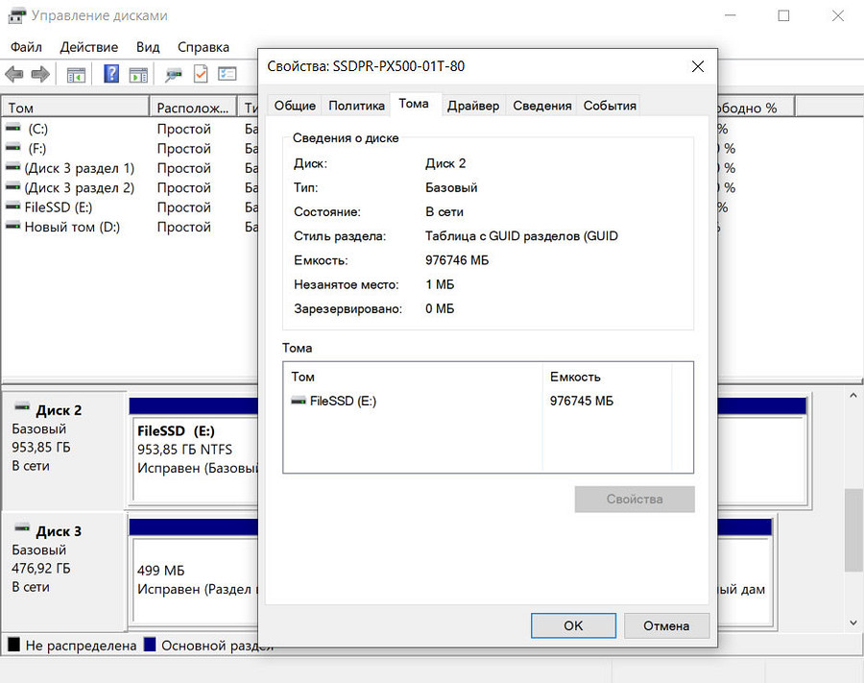864x683 pixels.
Task: Switch to the Политика tab
Action: point(356,106)
